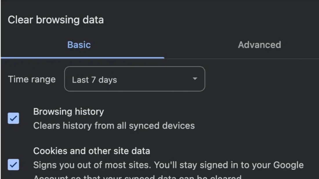This screenshot has width=319, height=179.
Task: Click the divider line below Advanced tab
Action: (241, 59)
